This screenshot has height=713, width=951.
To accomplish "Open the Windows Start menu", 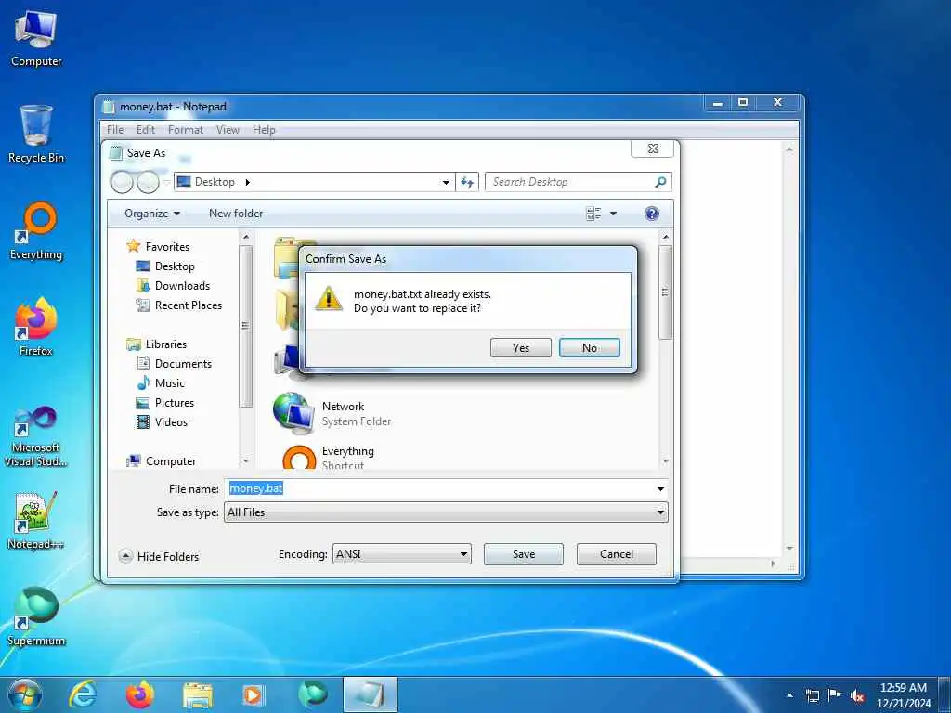I will 25,694.
